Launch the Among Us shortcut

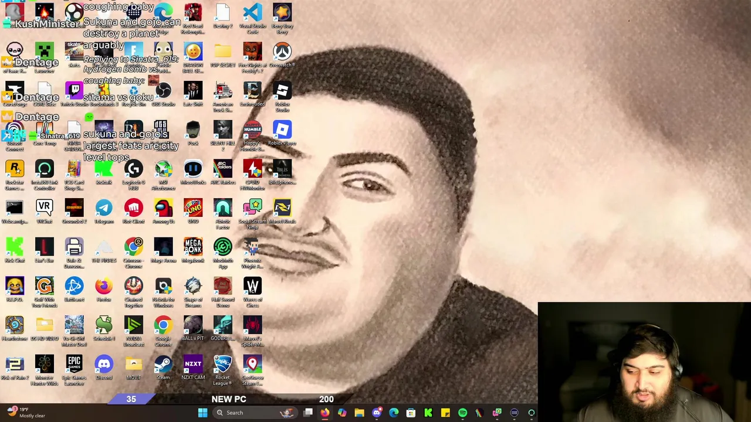163,212
